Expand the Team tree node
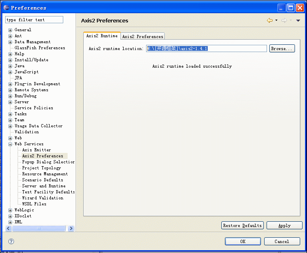307x253 pixels. (10, 120)
